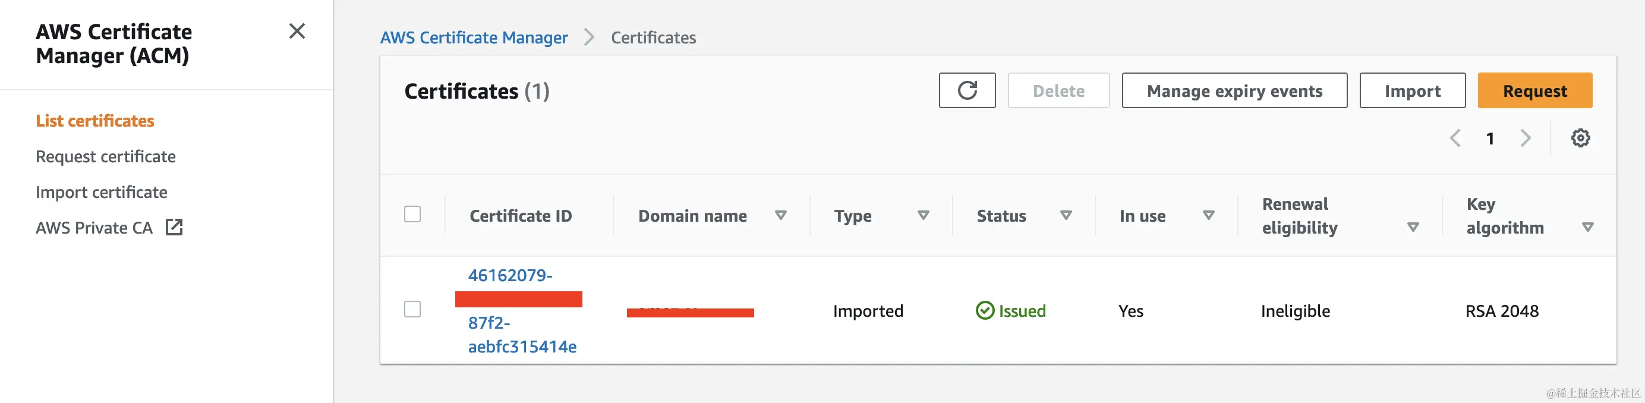This screenshot has width=1645, height=403.
Task: Sort by Renewal eligibility column arrow
Action: pyautogui.click(x=1413, y=228)
